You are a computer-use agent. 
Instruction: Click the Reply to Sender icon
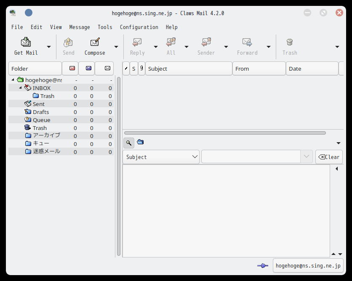[x=206, y=42]
